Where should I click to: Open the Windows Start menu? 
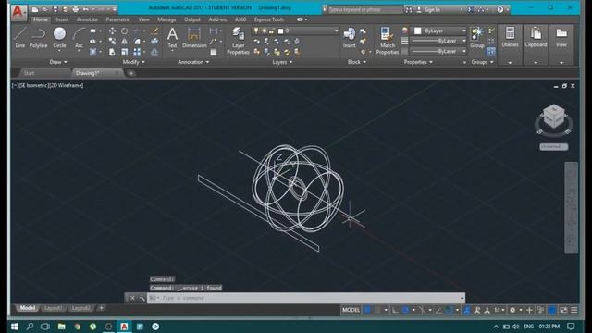click(15, 327)
